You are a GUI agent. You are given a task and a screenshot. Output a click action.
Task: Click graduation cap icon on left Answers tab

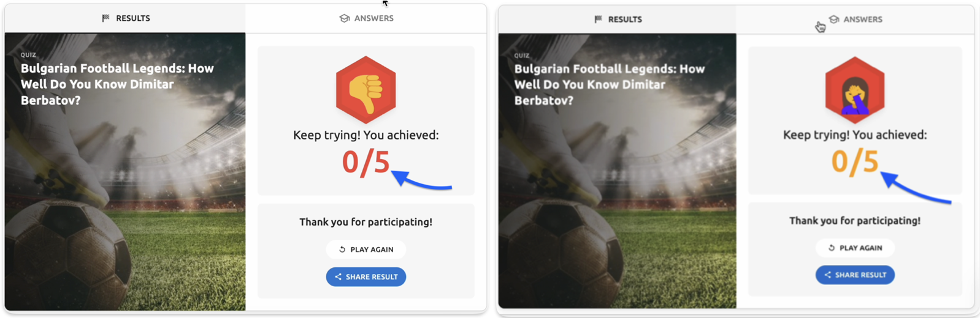(x=344, y=18)
